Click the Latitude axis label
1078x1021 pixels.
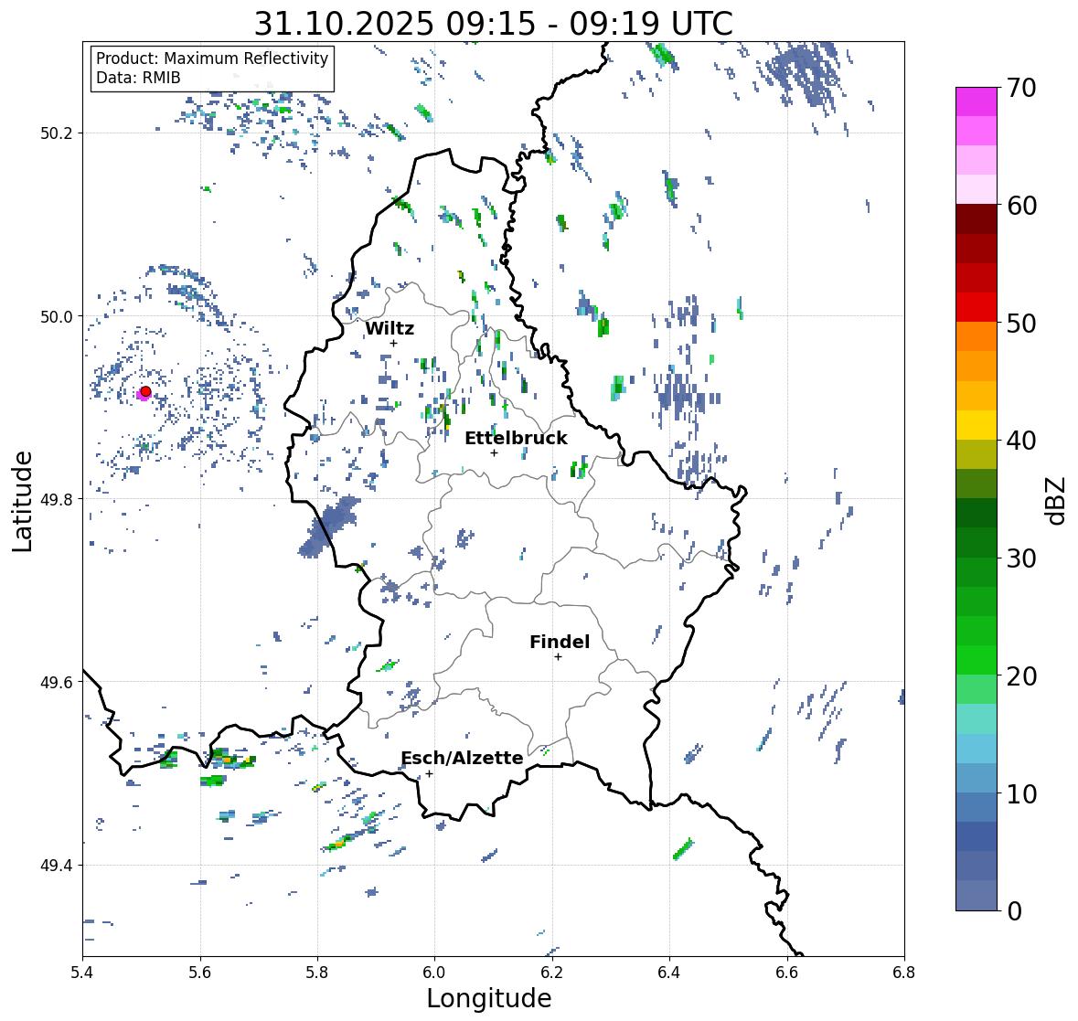[22, 502]
